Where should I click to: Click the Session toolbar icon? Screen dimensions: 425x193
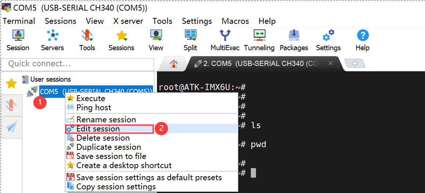18,36
